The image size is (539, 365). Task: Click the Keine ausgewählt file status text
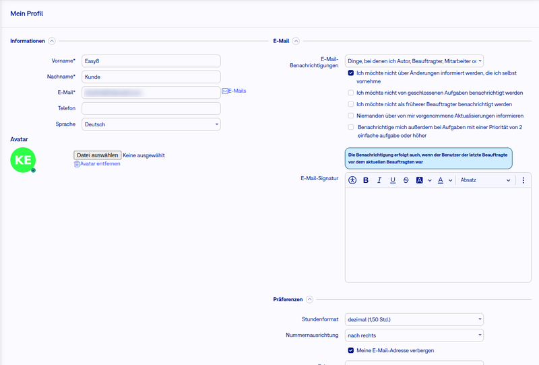(144, 155)
